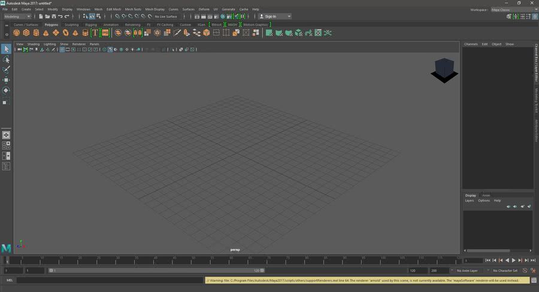This screenshot has width=539, height=292.
Task: Open the Layers menu in Layer Editor
Action: pyautogui.click(x=470, y=200)
